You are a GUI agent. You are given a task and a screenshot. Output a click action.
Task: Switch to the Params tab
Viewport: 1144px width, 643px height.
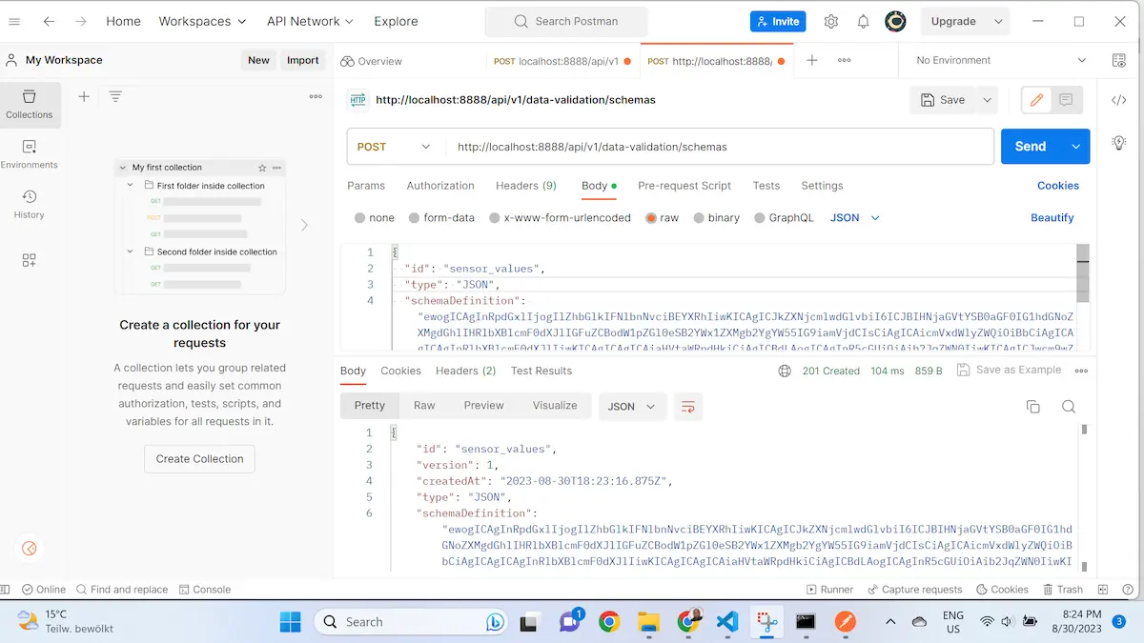(366, 186)
